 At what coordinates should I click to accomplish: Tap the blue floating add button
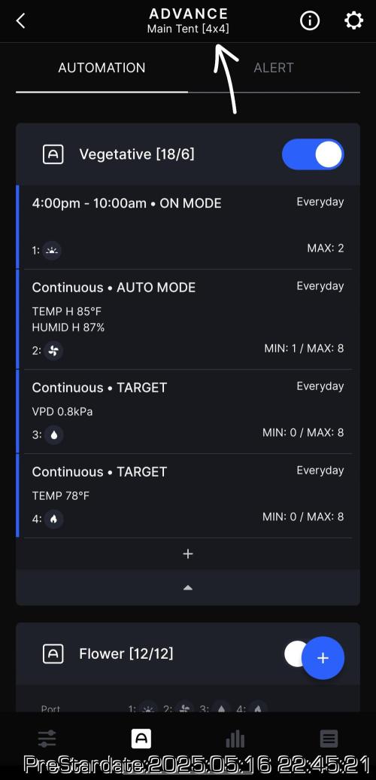click(x=323, y=657)
